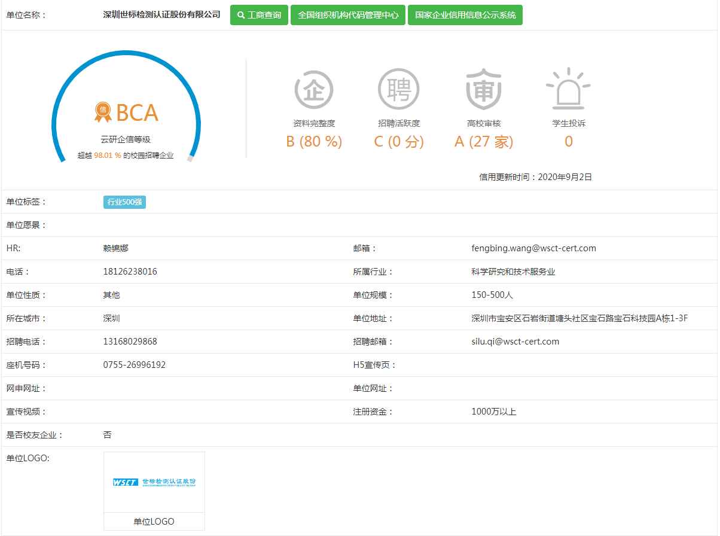The width and height of the screenshot is (720, 536).
Task: Click the 资料完整度 enterprise circle icon
Action: (x=313, y=89)
